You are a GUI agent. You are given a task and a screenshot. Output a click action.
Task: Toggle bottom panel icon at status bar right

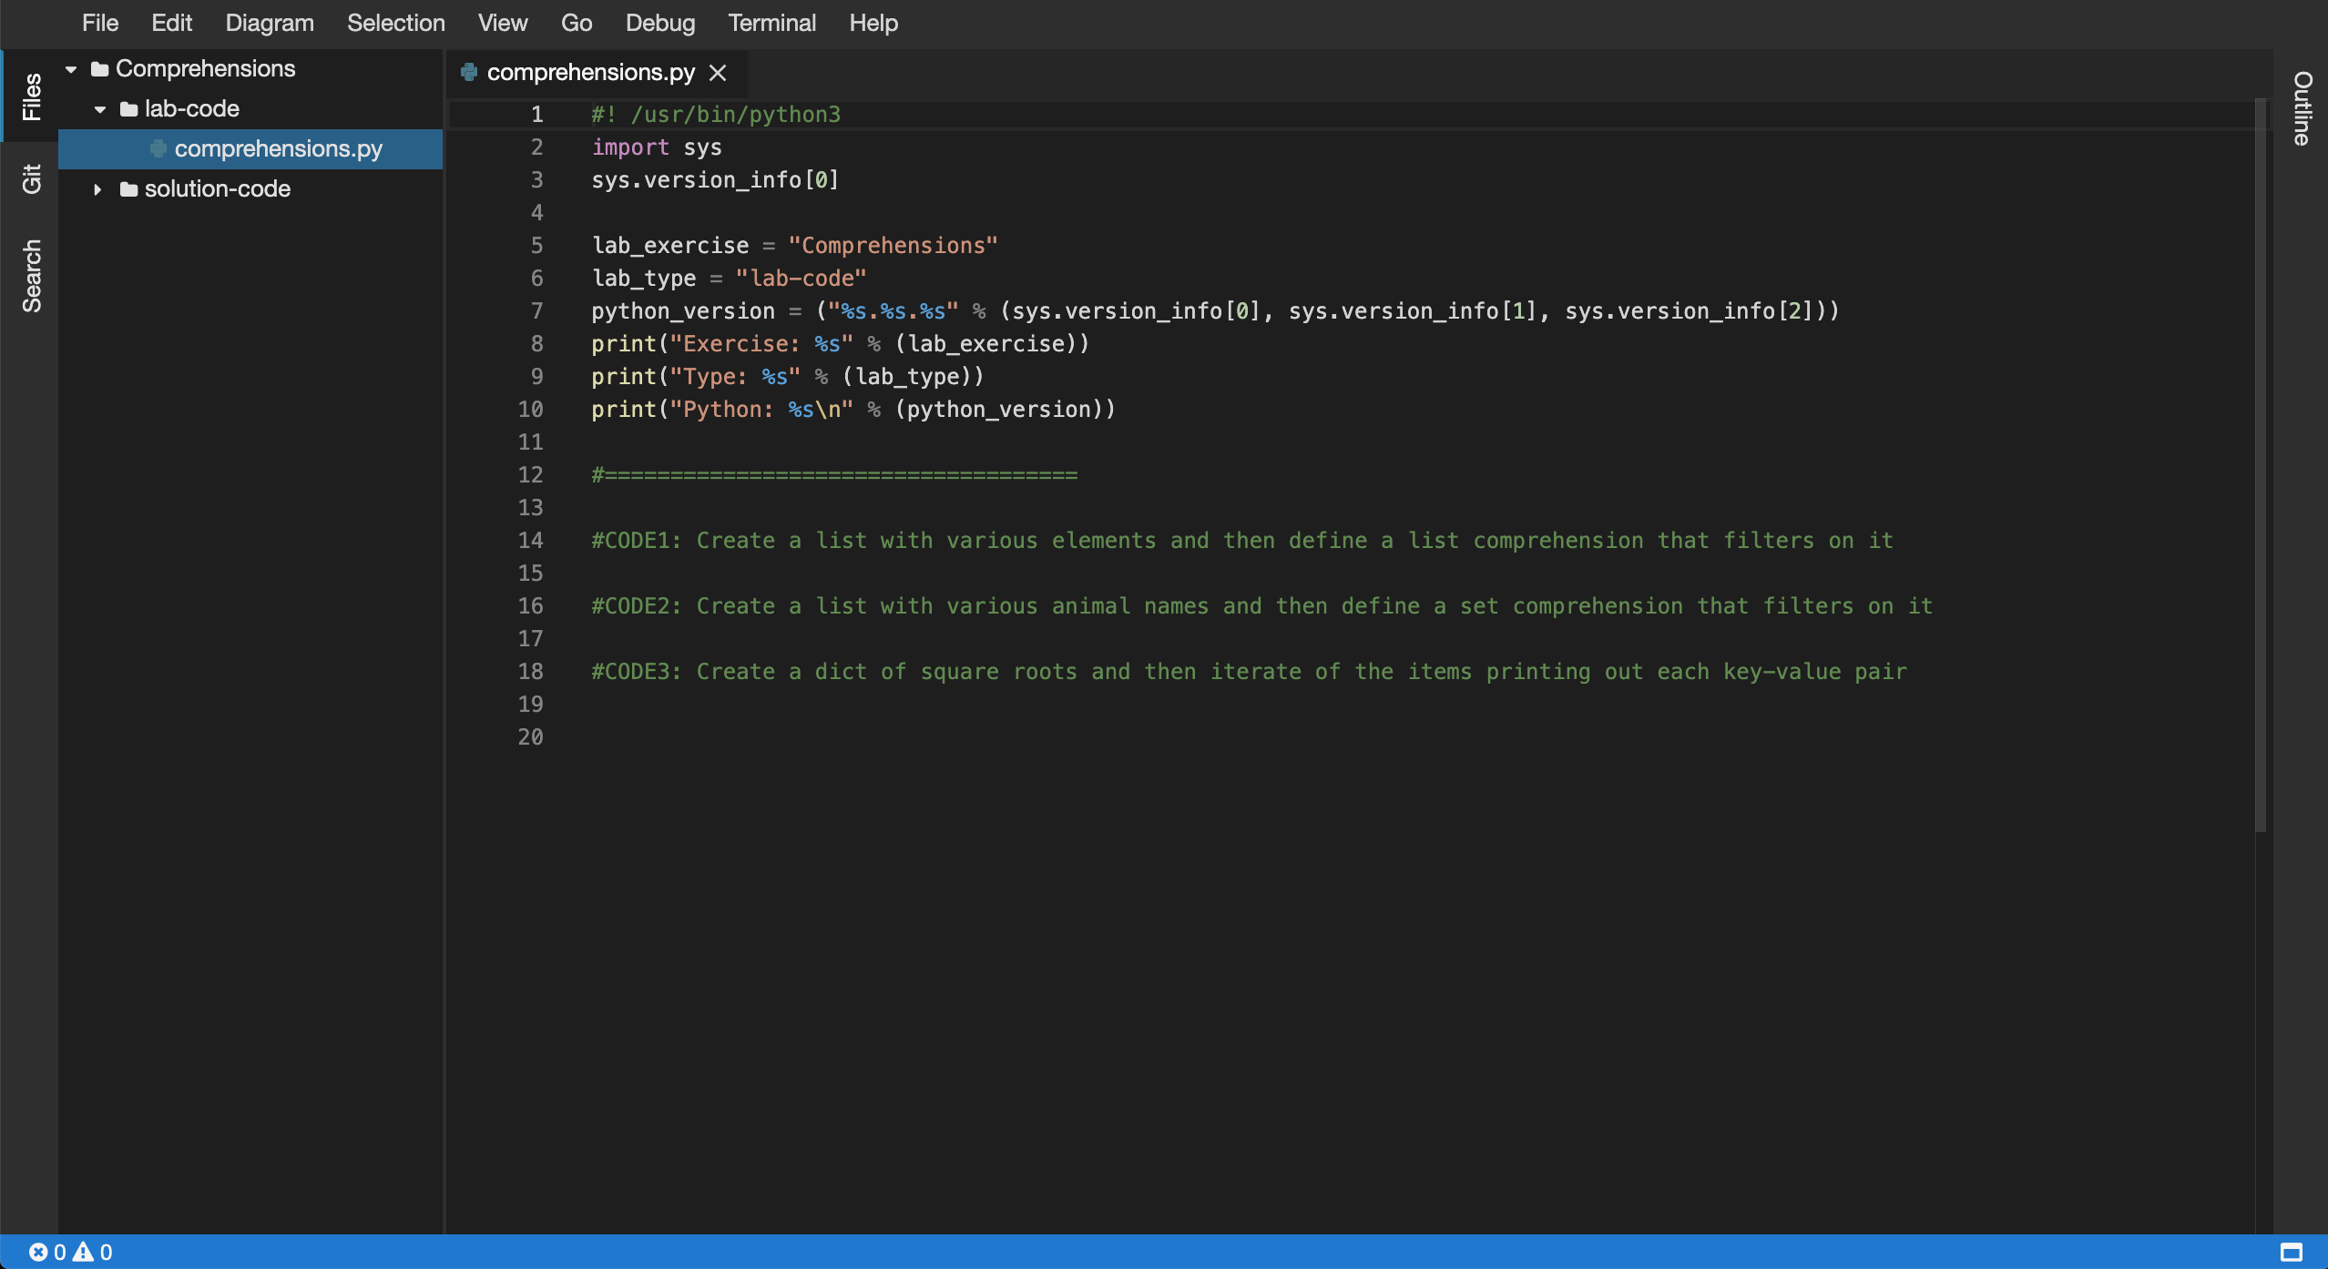click(2292, 1253)
